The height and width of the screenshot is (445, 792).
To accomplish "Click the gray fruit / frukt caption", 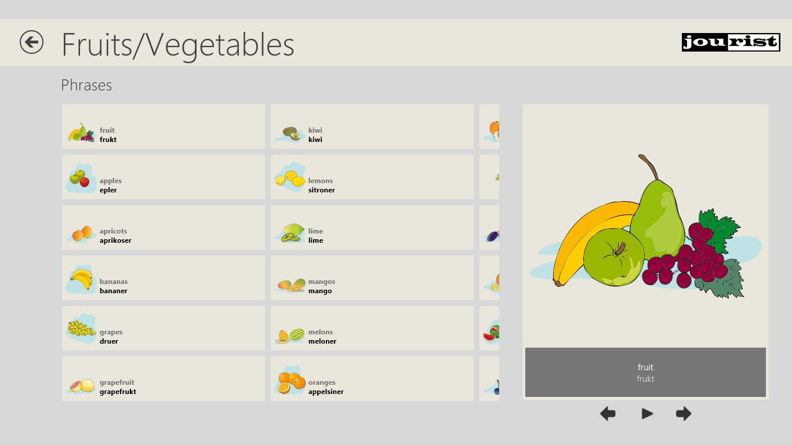I will tap(645, 373).
